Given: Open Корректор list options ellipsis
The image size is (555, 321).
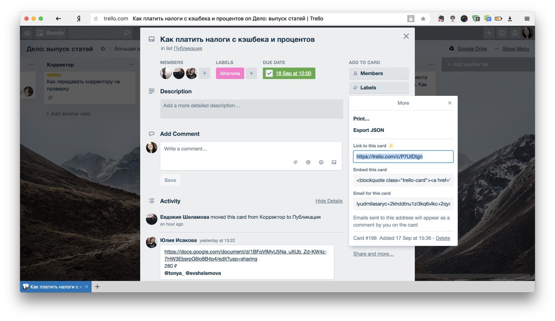Looking at the screenshot, I should point(131,64).
